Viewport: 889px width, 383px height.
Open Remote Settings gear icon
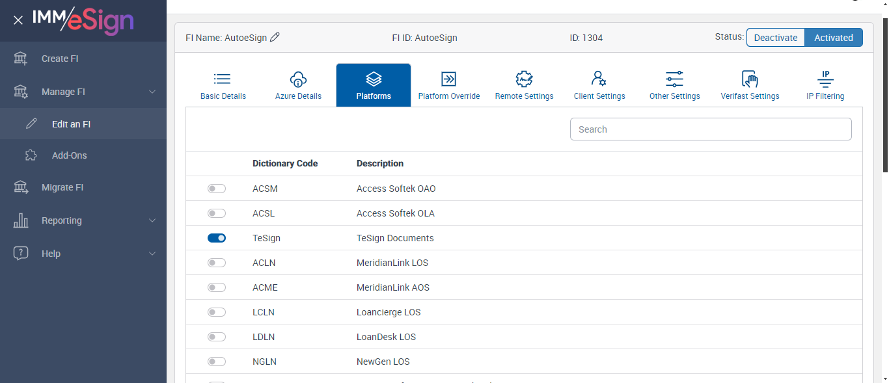coord(524,79)
